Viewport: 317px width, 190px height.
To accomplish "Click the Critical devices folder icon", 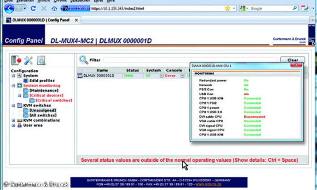I will (x=26, y=95).
